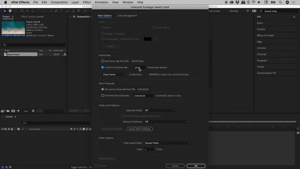
Task: Open the Content-Aware Fill panel
Action: 266,73
